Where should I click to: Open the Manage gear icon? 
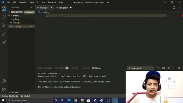click(4, 90)
